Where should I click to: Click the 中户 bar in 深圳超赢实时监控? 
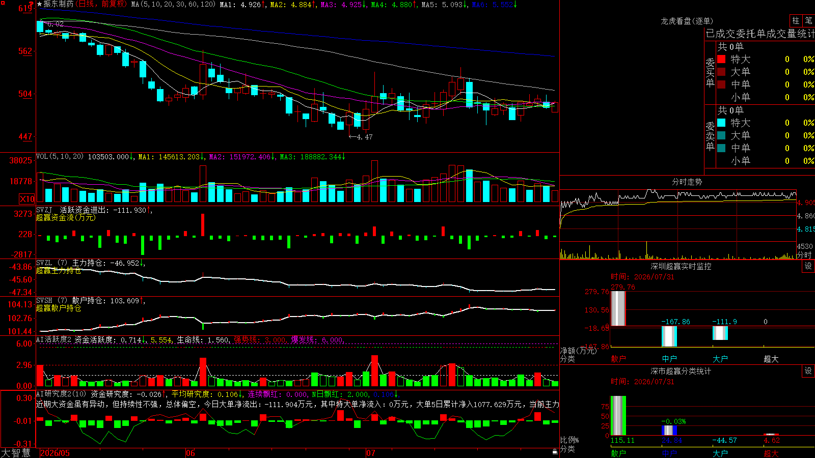669,336
